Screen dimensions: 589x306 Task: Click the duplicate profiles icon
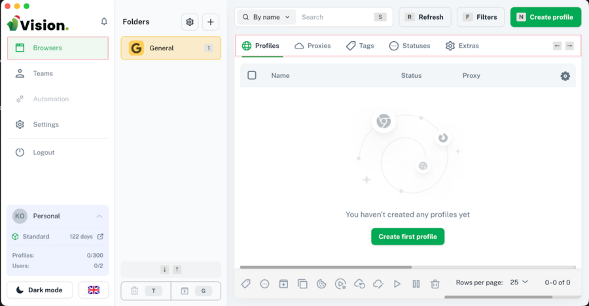pyautogui.click(x=302, y=284)
